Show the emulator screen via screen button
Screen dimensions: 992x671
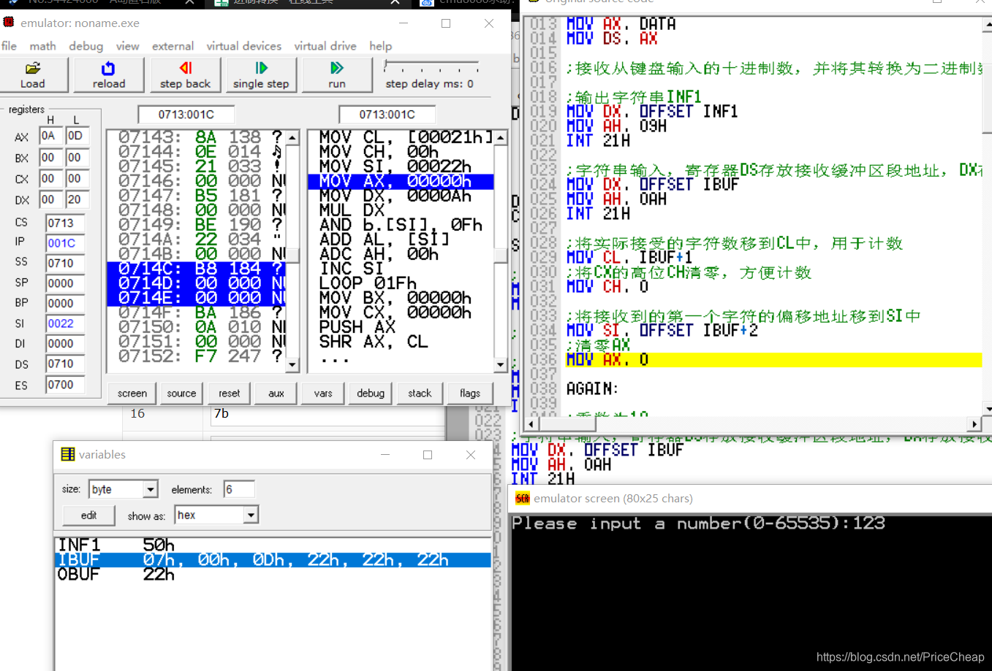[x=132, y=393]
